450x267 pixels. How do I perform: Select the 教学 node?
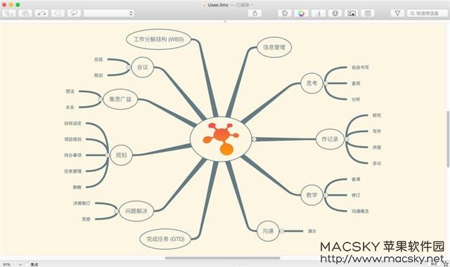311,195
